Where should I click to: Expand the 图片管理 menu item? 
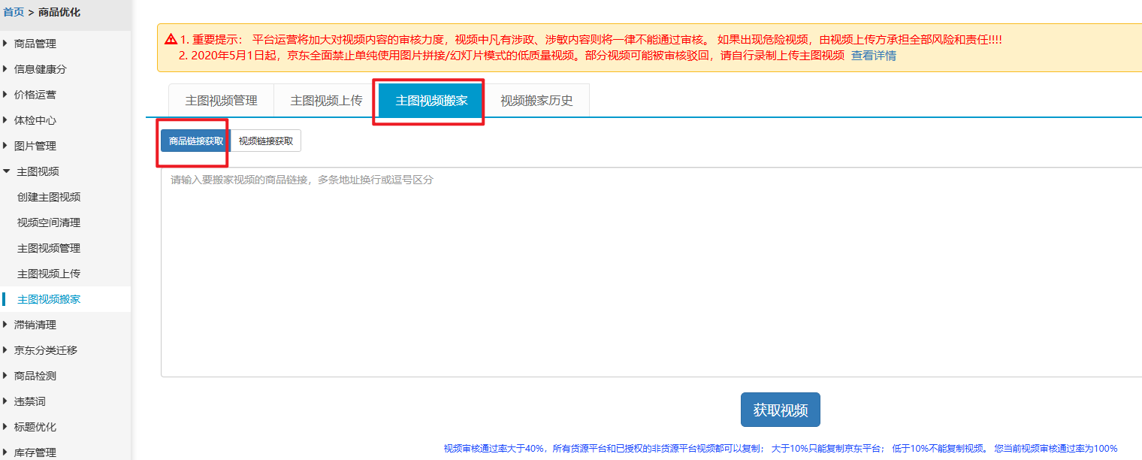[35, 146]
